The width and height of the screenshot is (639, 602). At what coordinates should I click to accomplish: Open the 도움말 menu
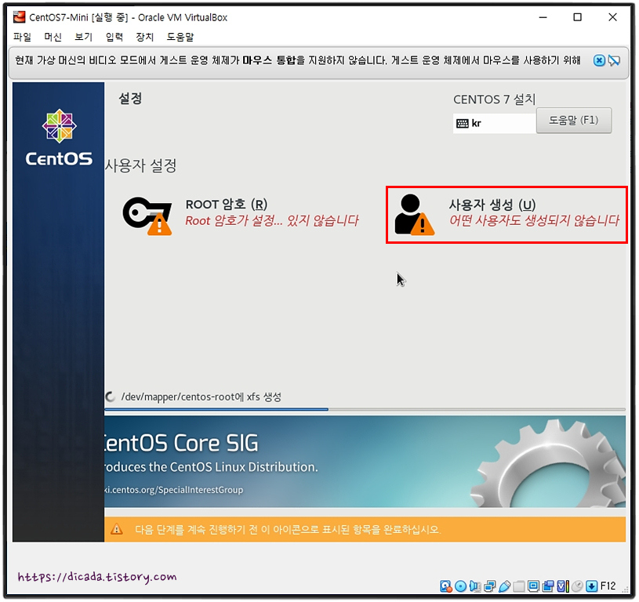click(180, 37)
